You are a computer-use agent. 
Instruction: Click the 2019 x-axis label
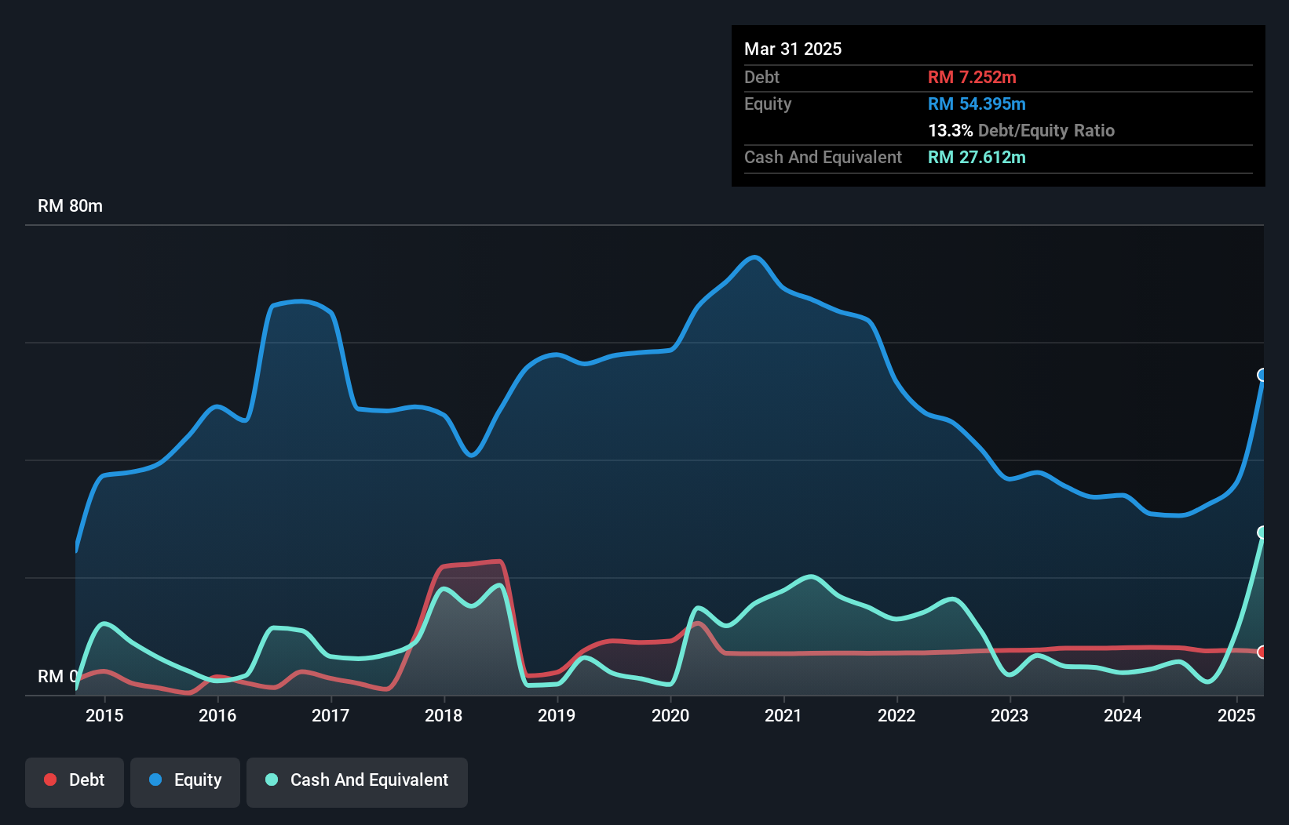point(557,715)
